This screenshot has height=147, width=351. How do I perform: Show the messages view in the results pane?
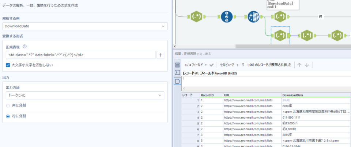[x=177, y=65]
